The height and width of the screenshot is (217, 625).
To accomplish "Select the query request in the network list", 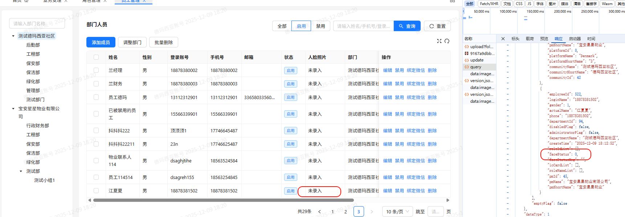I will [x=479, y=67].
